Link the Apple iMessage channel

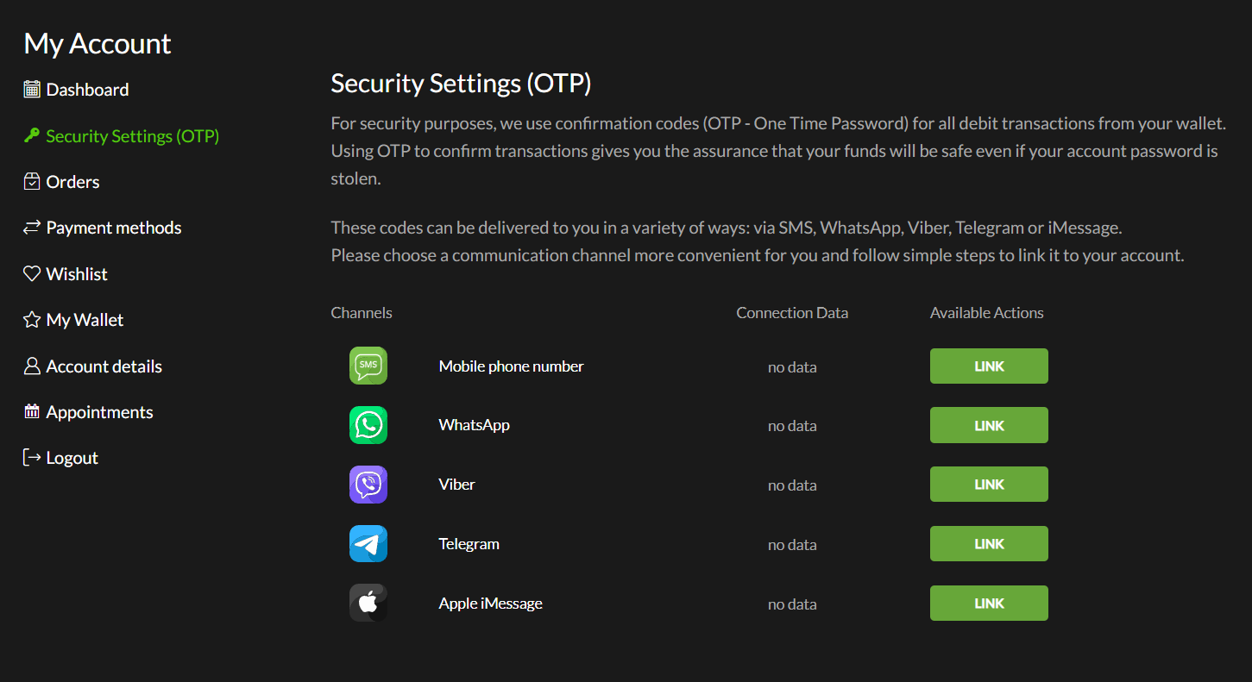tap(989, 604)
